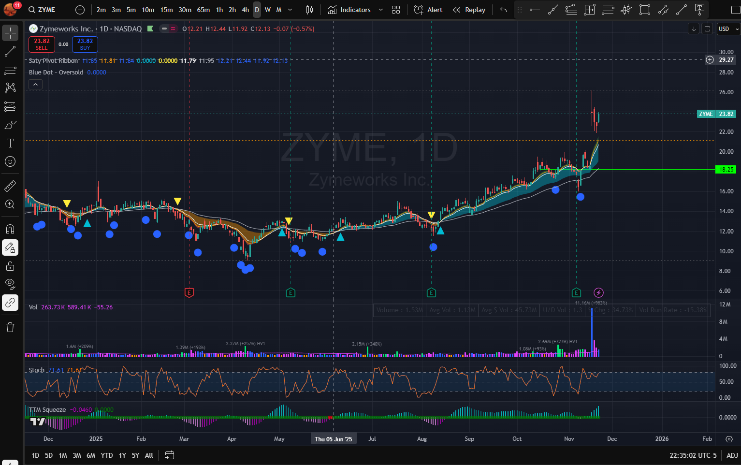The height and width of the screenshot is (465, 741).
Task: Grab the favorites toolbar drag handle
Action: tap(520, 10)
